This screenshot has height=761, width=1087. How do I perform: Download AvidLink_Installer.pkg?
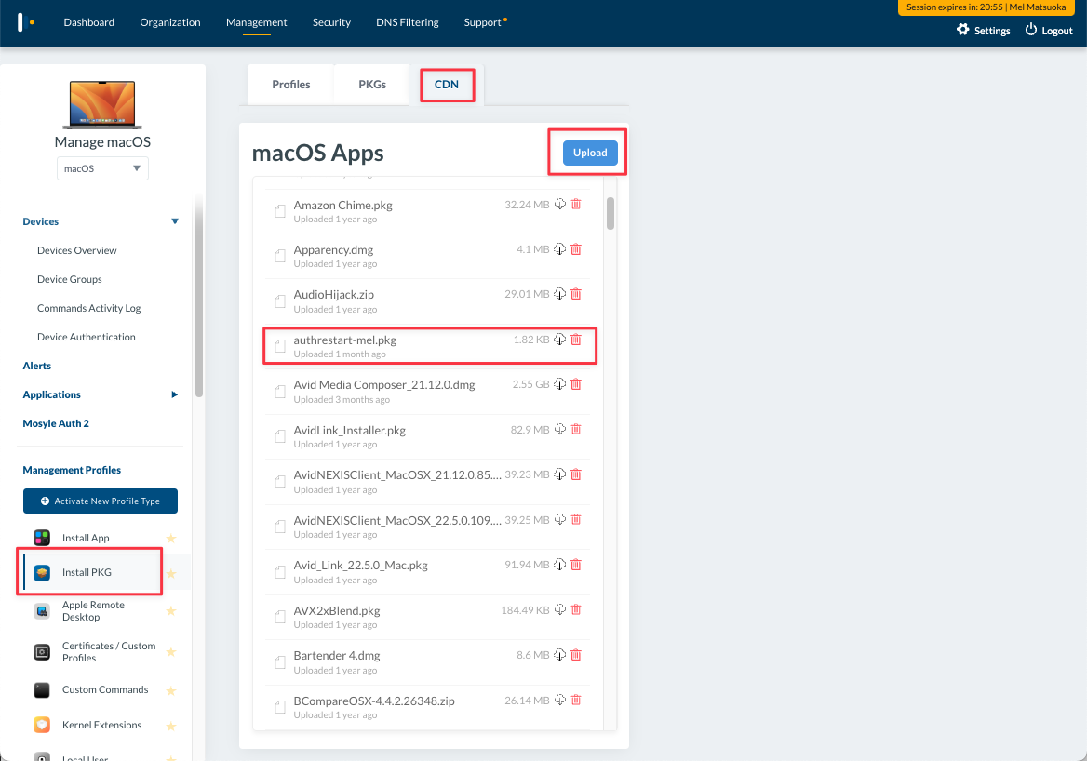tap(560, 429)
